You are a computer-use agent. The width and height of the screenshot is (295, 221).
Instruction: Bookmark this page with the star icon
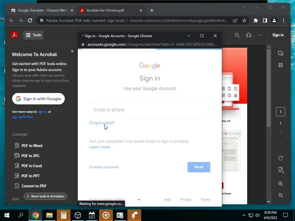tap(244, 20)
